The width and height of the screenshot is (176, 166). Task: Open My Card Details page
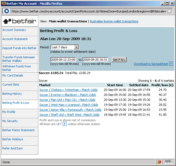click(x=13, y=75)
